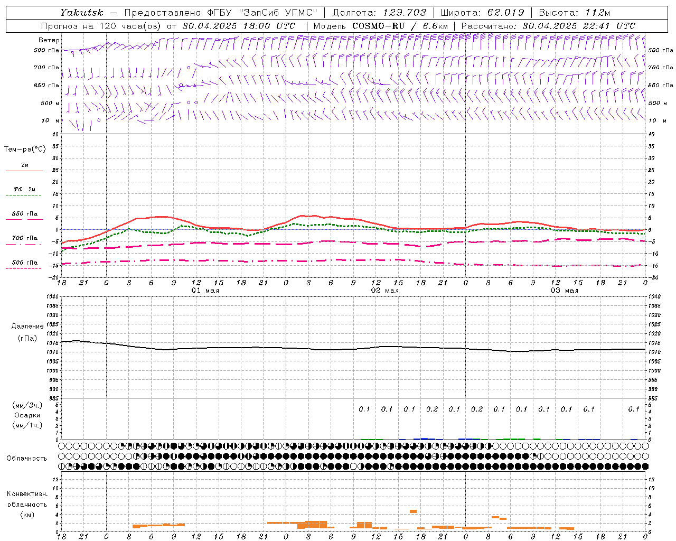676x541 pixels.
Task: Click the Долгота: 129.703 value
Action: [x=379, y=13]
